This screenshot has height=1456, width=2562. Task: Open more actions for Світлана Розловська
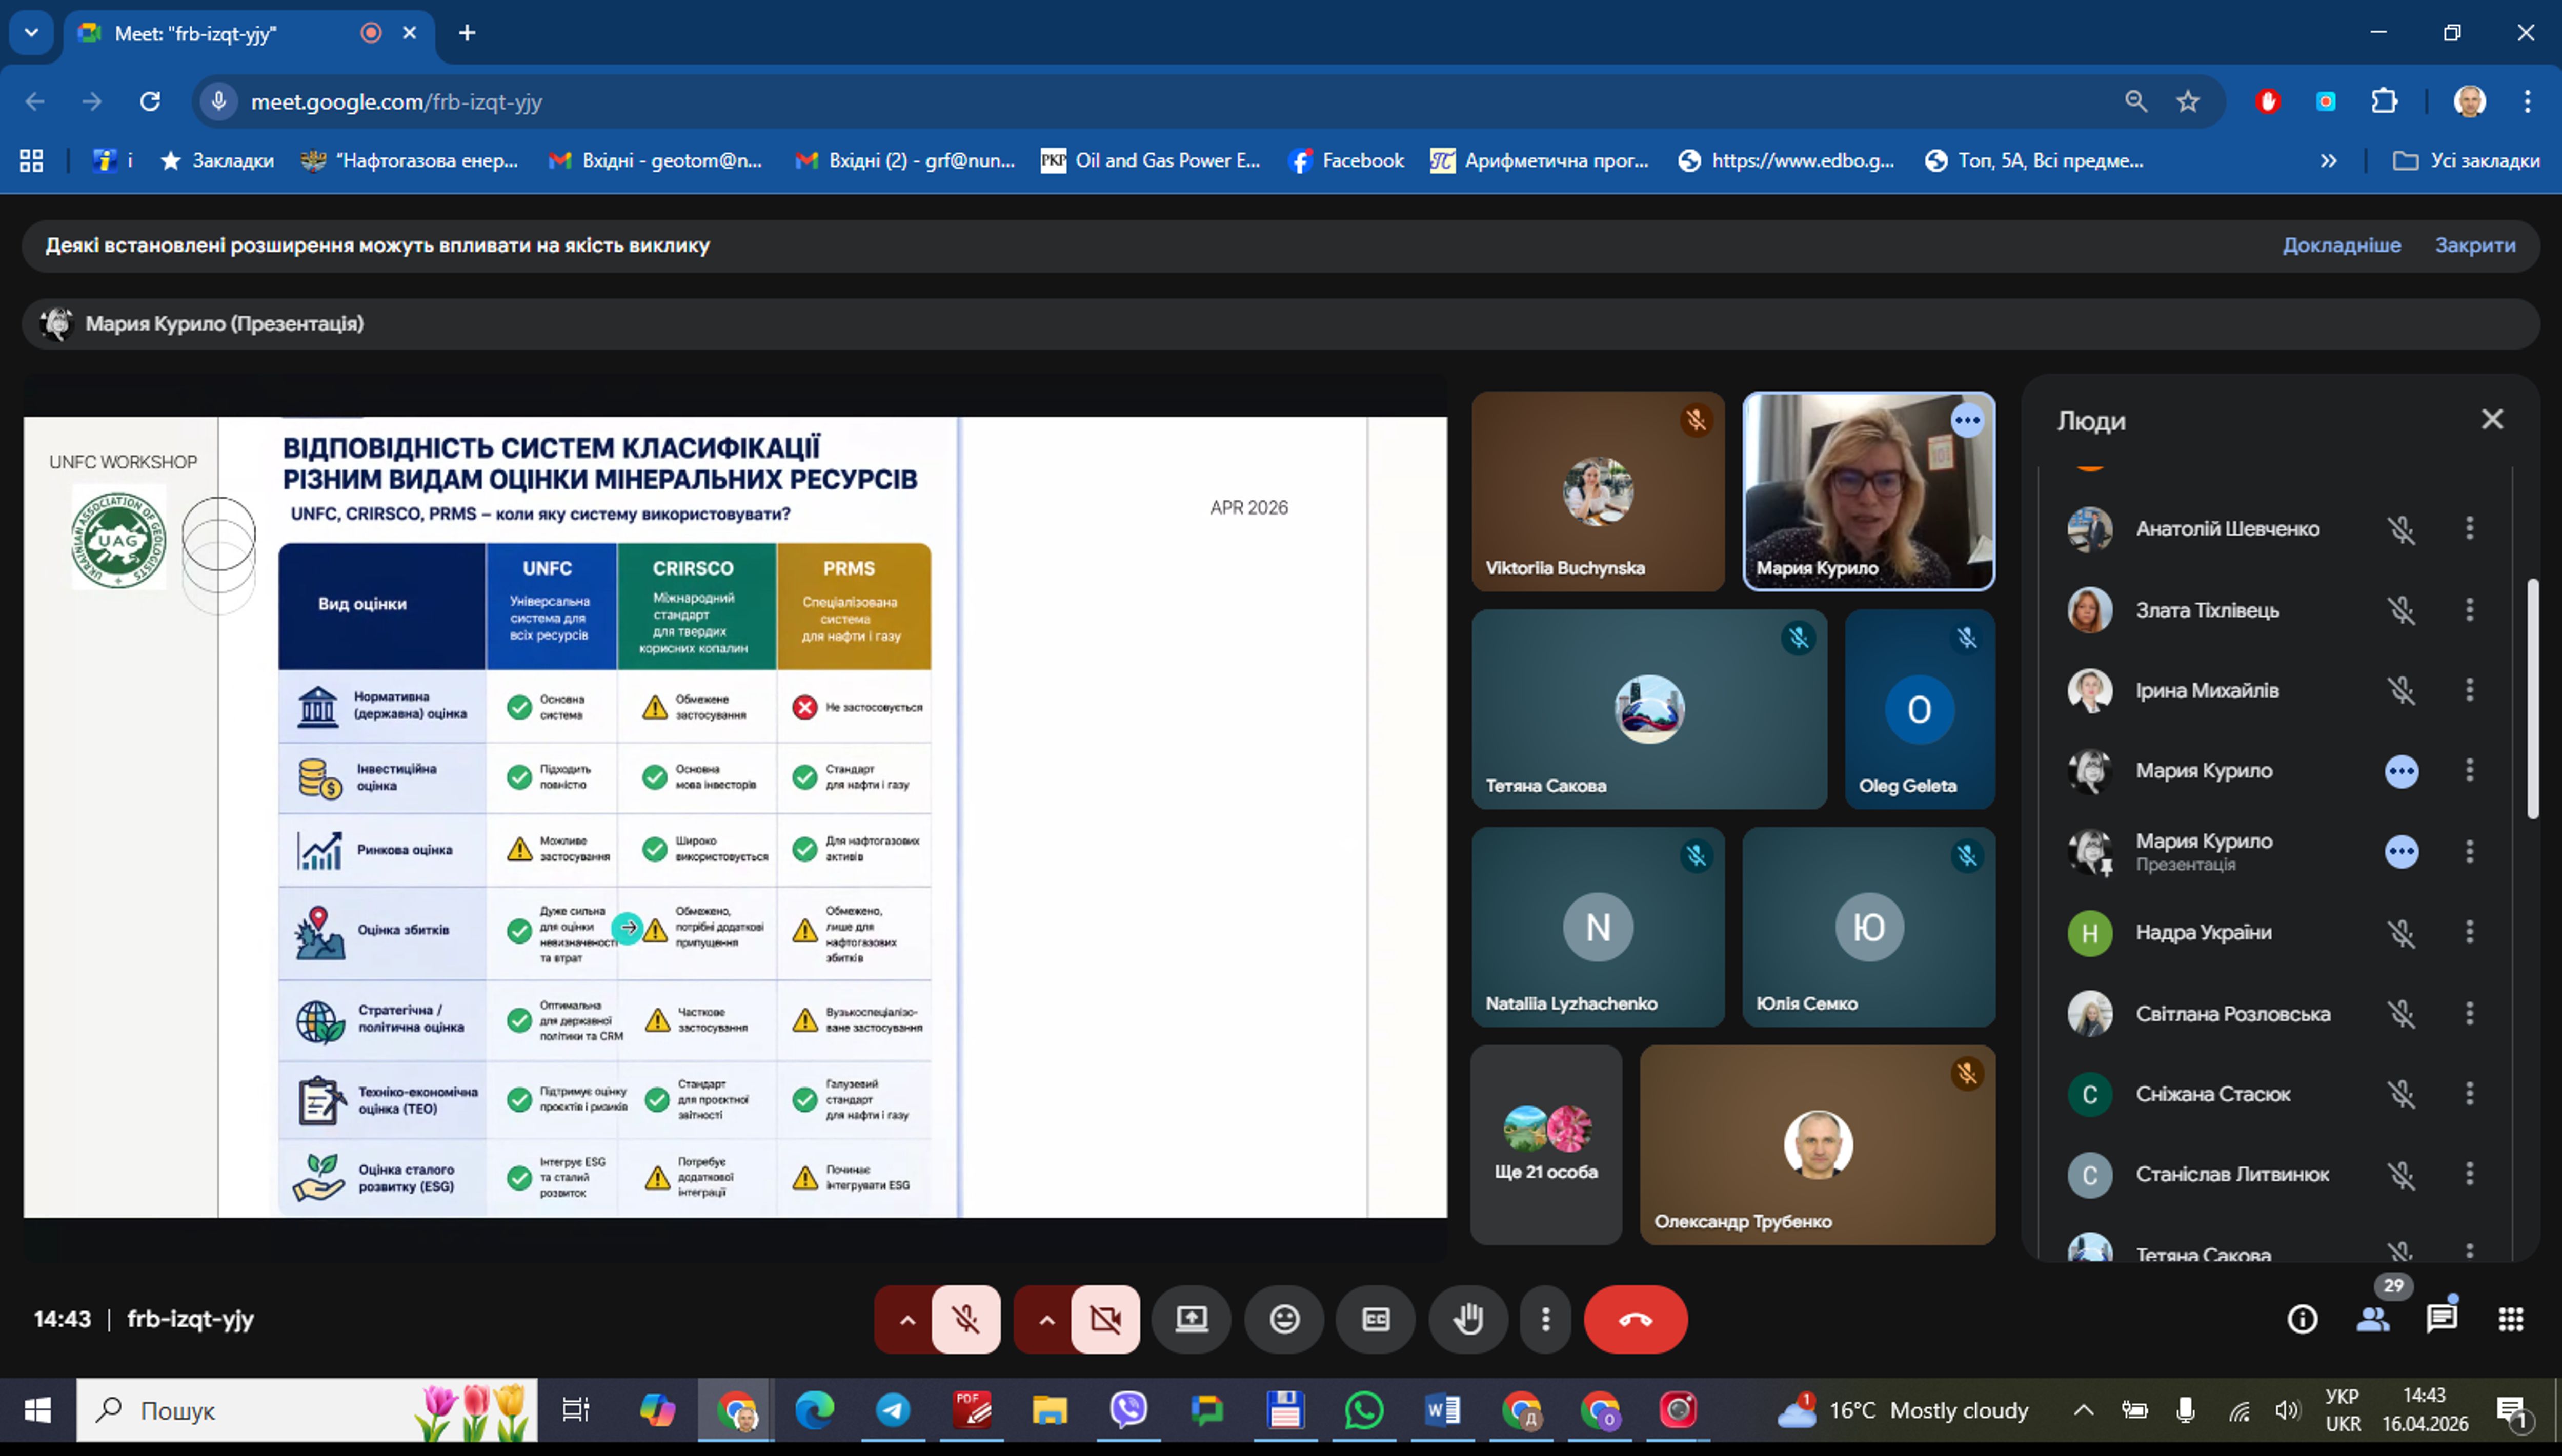coord(2470,1013)
